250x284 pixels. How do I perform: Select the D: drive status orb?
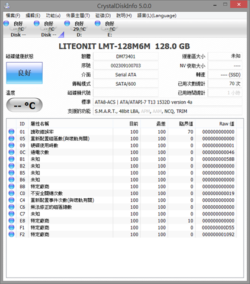pyautogui.click(x=67, y=23)
